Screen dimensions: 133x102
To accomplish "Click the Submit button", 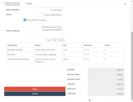I will click(35, 94).
